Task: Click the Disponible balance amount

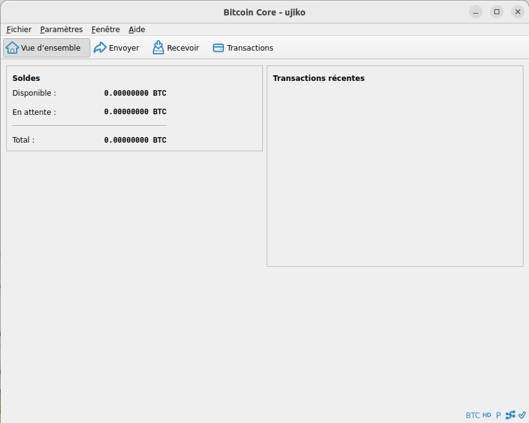Action: (x=135, y=93)
